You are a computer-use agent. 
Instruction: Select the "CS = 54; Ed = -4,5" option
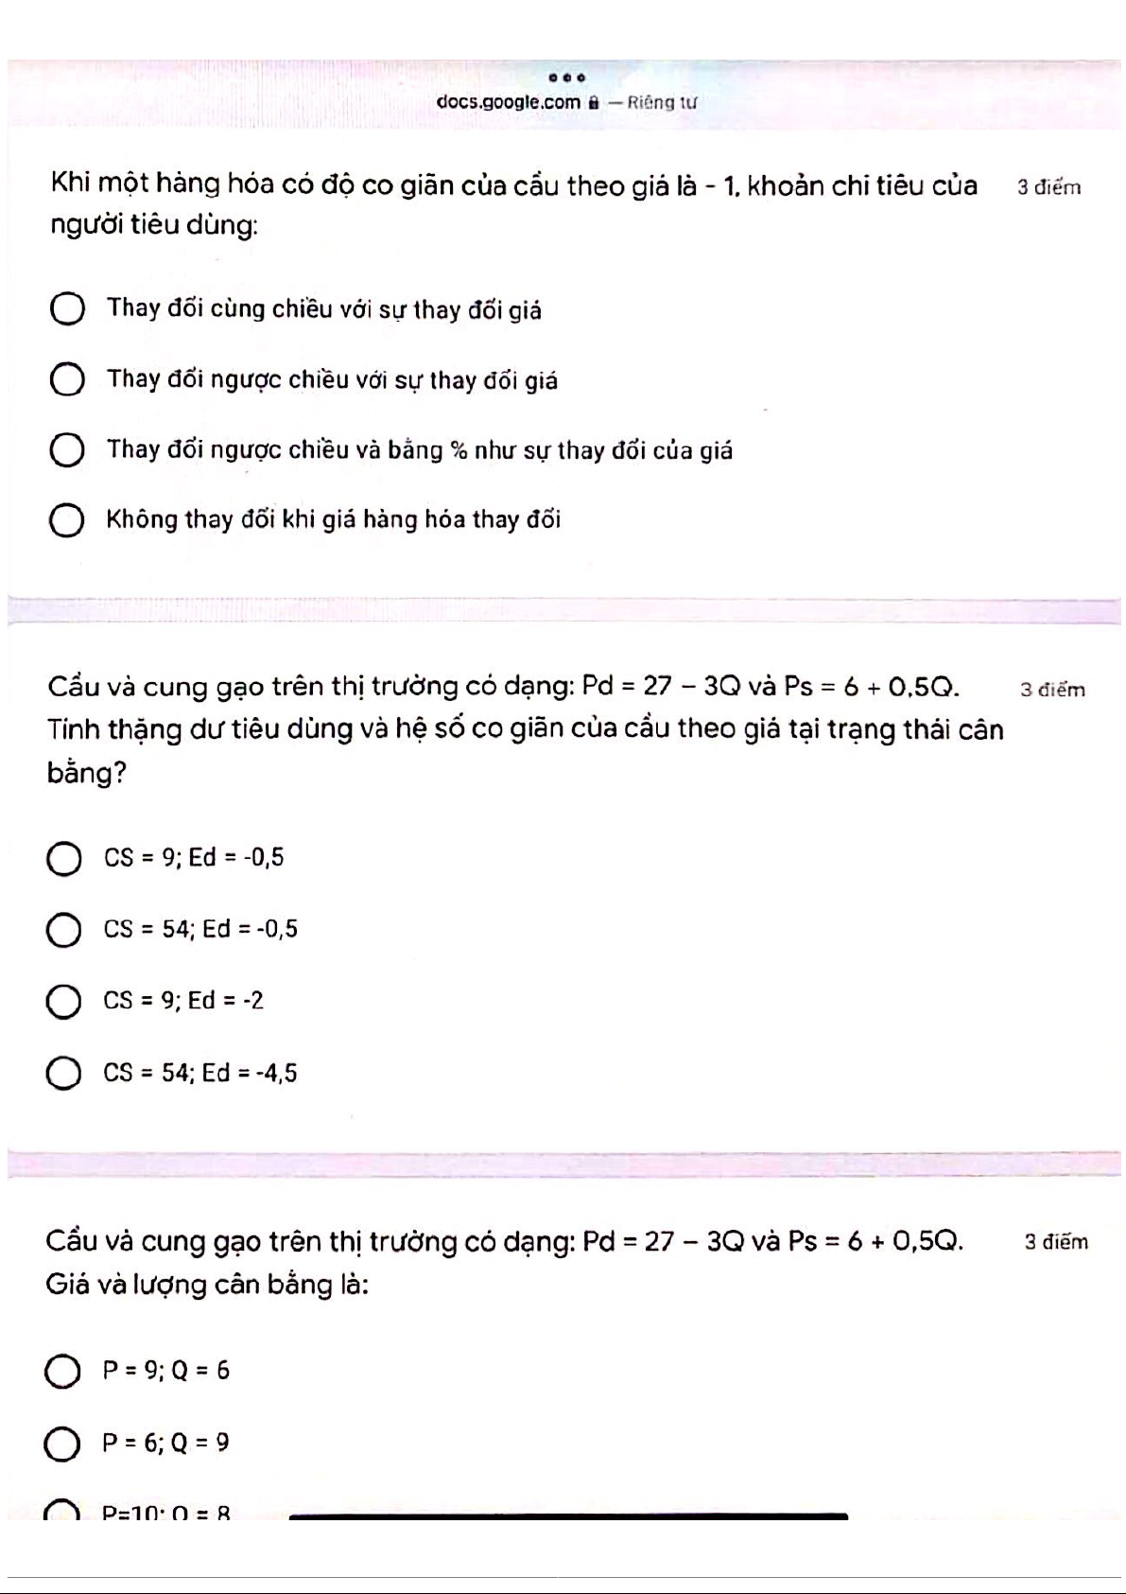[x=63, y=1074]
